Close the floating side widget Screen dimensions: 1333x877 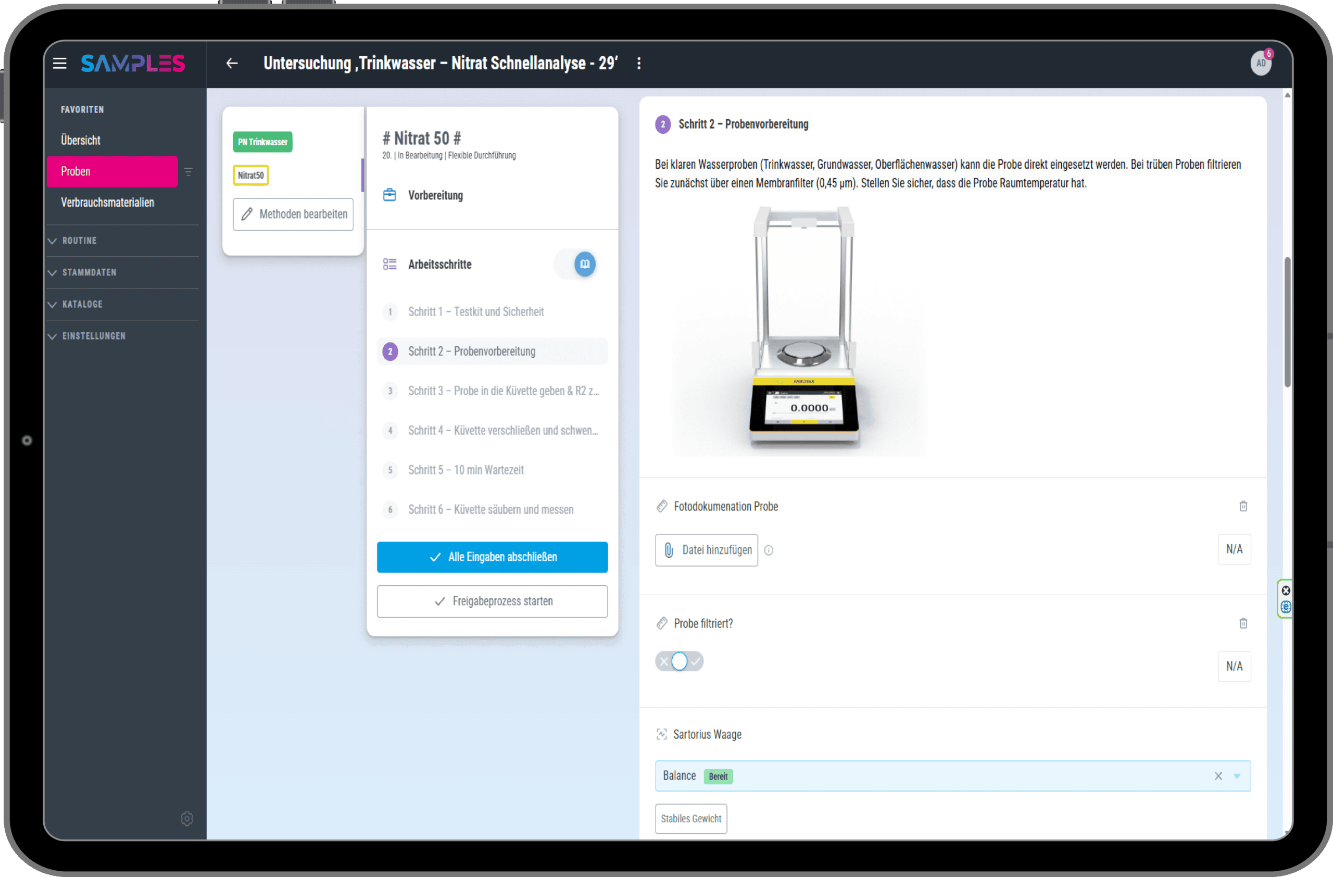pyautogui.click(x=1286, y=590)
